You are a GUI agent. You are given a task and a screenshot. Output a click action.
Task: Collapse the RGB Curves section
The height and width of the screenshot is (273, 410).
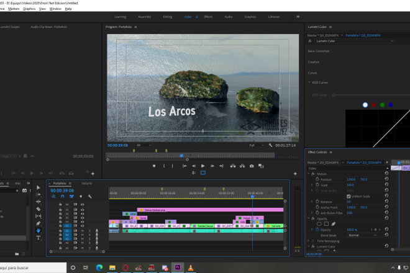[309, 83]
